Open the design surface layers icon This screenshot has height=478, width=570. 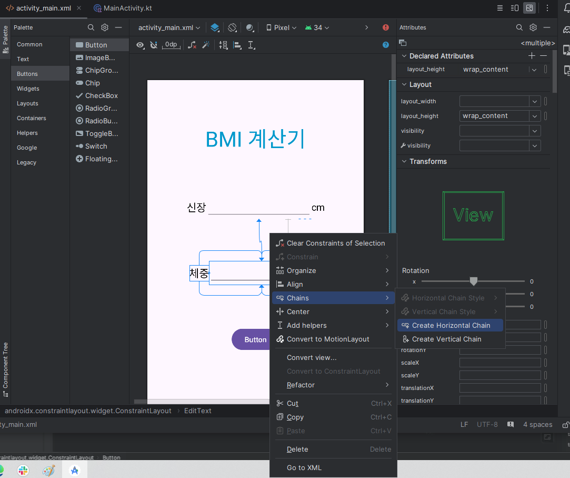(215, 27)
